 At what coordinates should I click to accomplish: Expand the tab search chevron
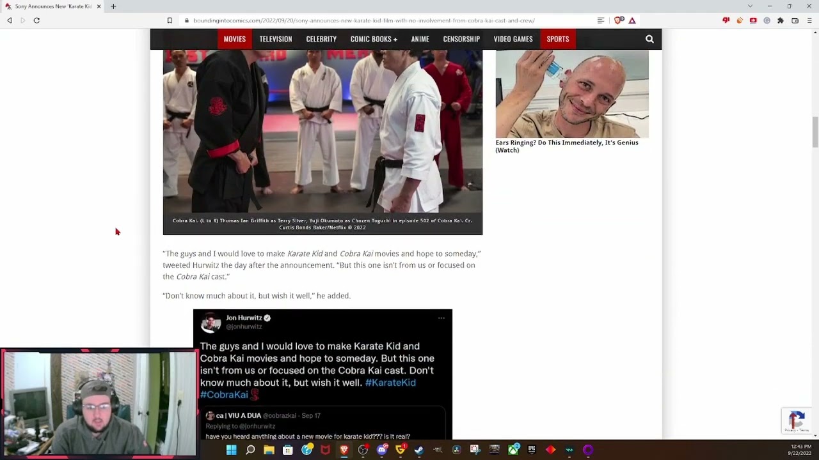click(x=750, y=6)
